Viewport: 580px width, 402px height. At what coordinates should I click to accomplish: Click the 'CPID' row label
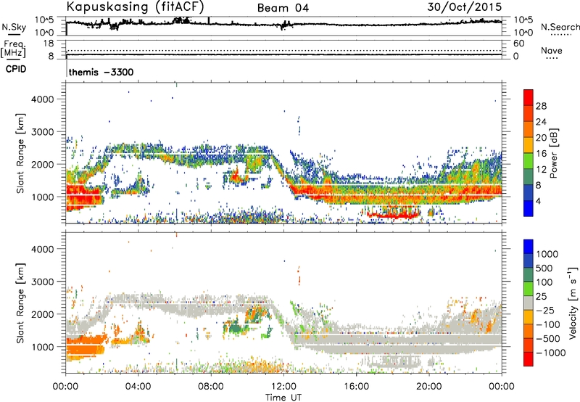[16, 69]
